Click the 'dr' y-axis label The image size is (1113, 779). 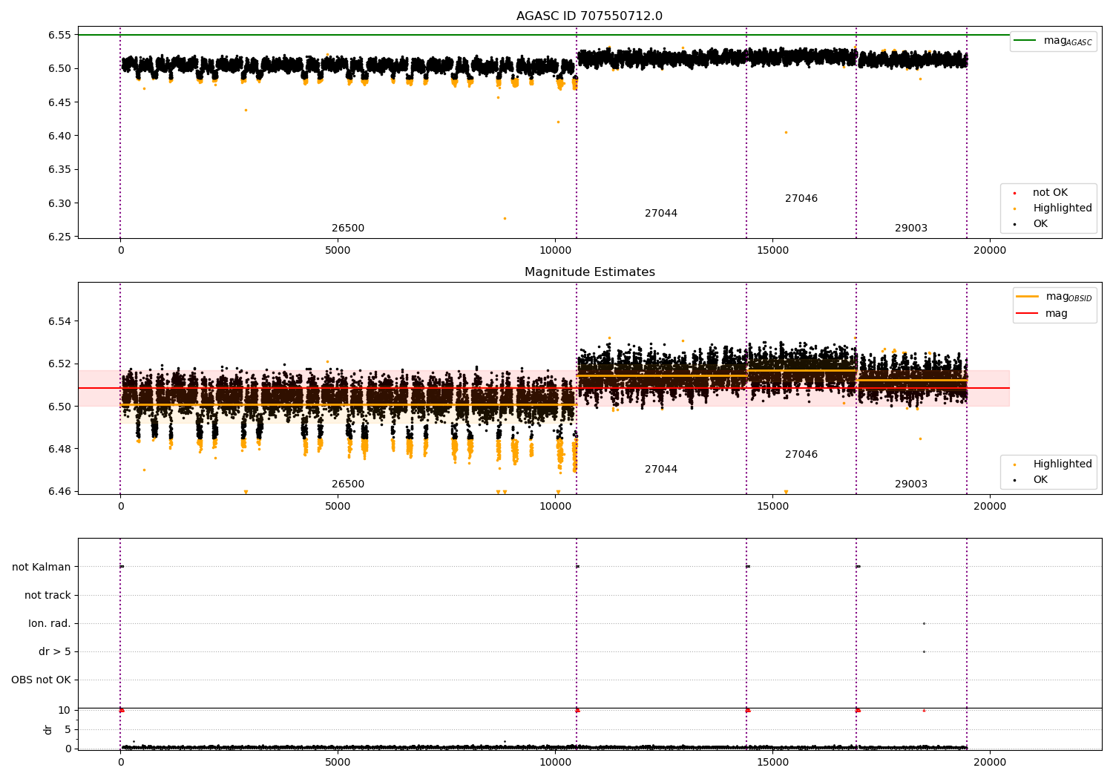tap(48, 729)
